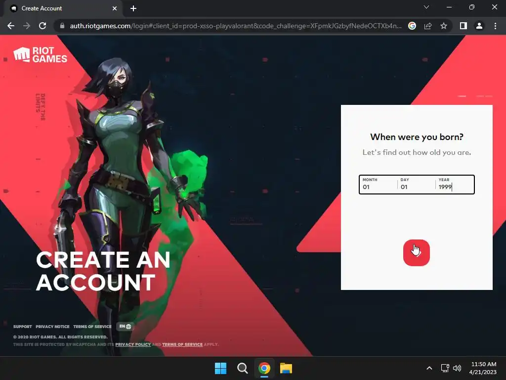Toggle the browser side panel
This screenshot has height=380, width=506.
[x=464, y=26]
